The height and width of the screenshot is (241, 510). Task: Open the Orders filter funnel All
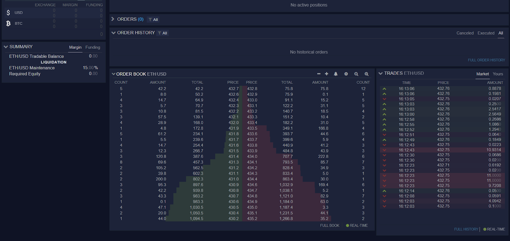pos(153,19)
